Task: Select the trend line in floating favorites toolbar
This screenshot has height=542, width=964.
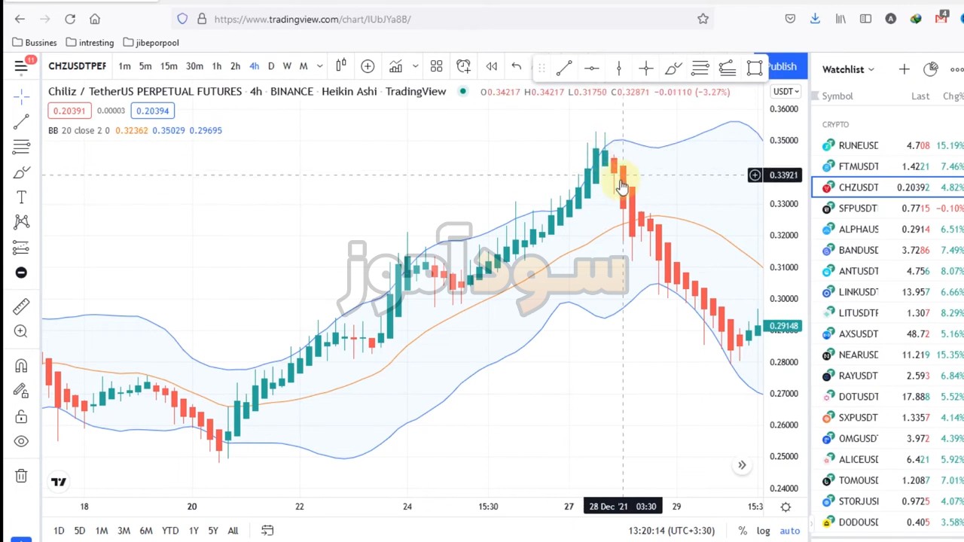Action: coord(564,69)
